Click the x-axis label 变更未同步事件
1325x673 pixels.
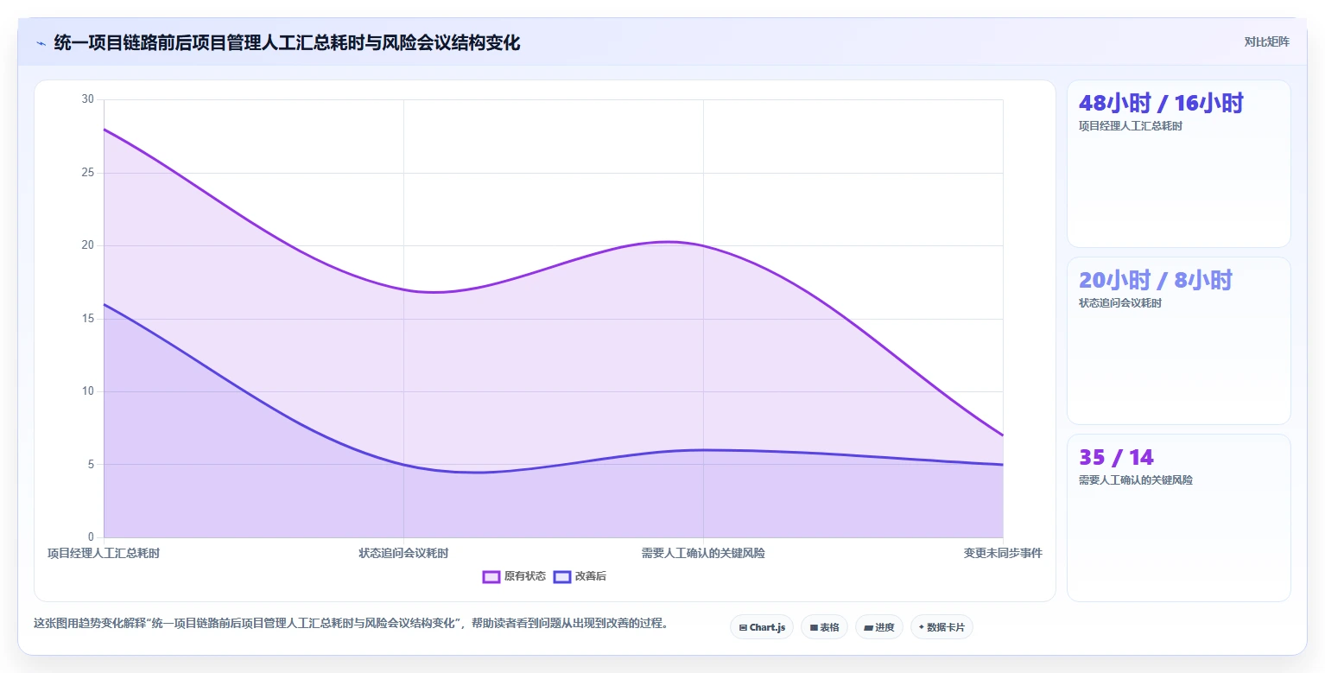(x=1003, y=553)
